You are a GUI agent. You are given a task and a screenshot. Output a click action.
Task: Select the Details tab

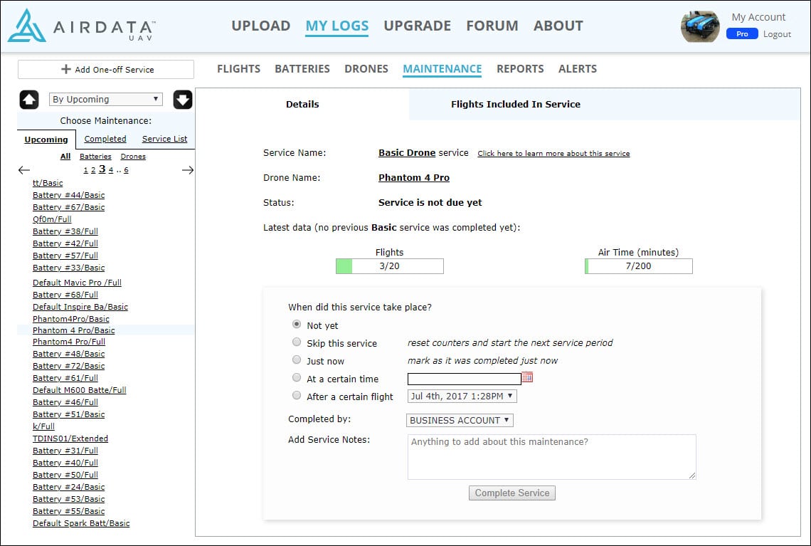(x=302, y=104)
